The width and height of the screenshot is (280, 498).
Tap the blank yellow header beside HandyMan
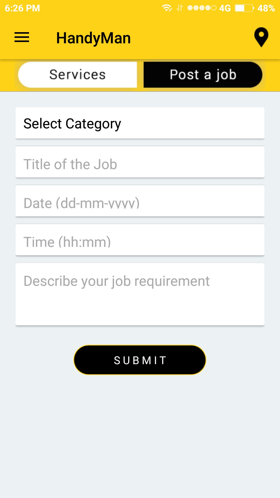pos(192,38)
